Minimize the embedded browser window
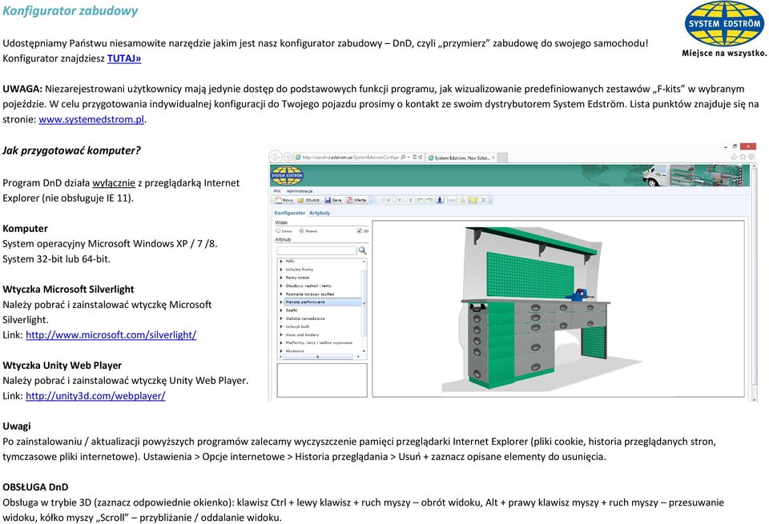The height and width of the screenshot is (524, 769). (x=726, y=146)
